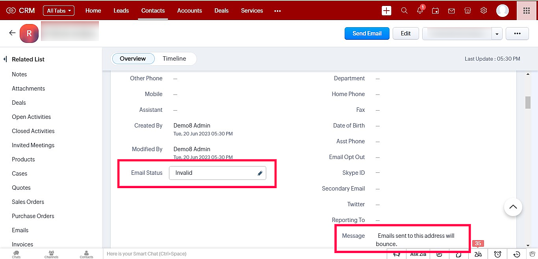Open Chats in bottom bar
The width and height of the screenshot is (538, 259).
[16, 254]
